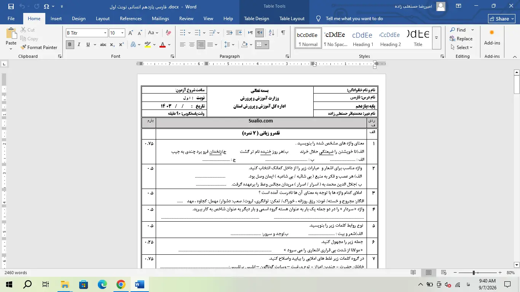The image size is (520, 292).
Task: Open the font color dropdown arrow
Action: tap(170, 44)
